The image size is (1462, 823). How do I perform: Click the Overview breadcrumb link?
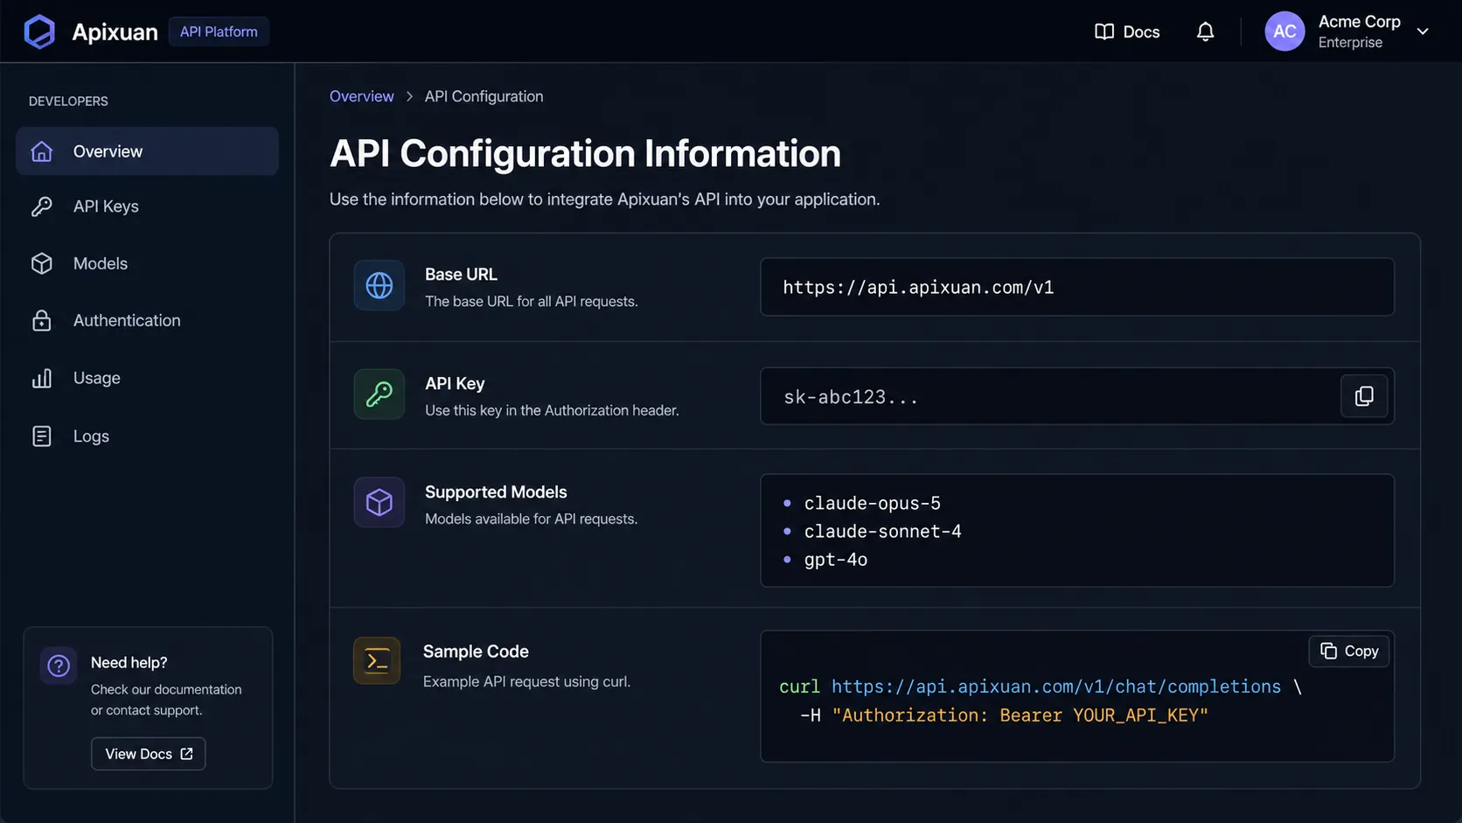pos(361,96)
